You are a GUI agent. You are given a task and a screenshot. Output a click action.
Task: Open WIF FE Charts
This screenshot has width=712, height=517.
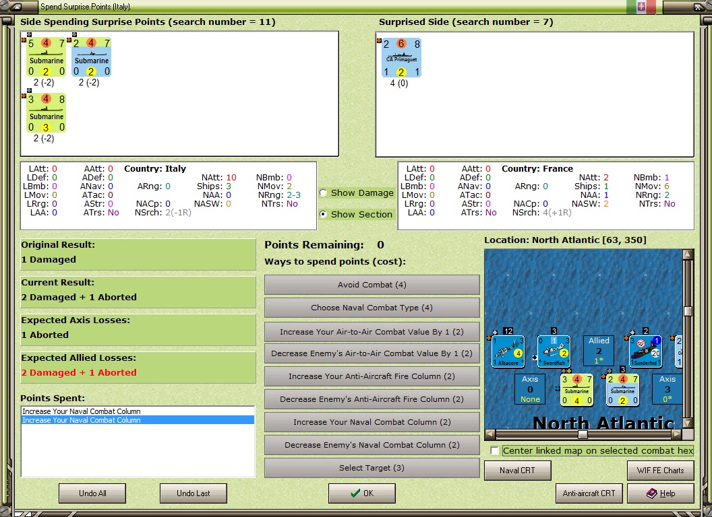click(661, 471)
